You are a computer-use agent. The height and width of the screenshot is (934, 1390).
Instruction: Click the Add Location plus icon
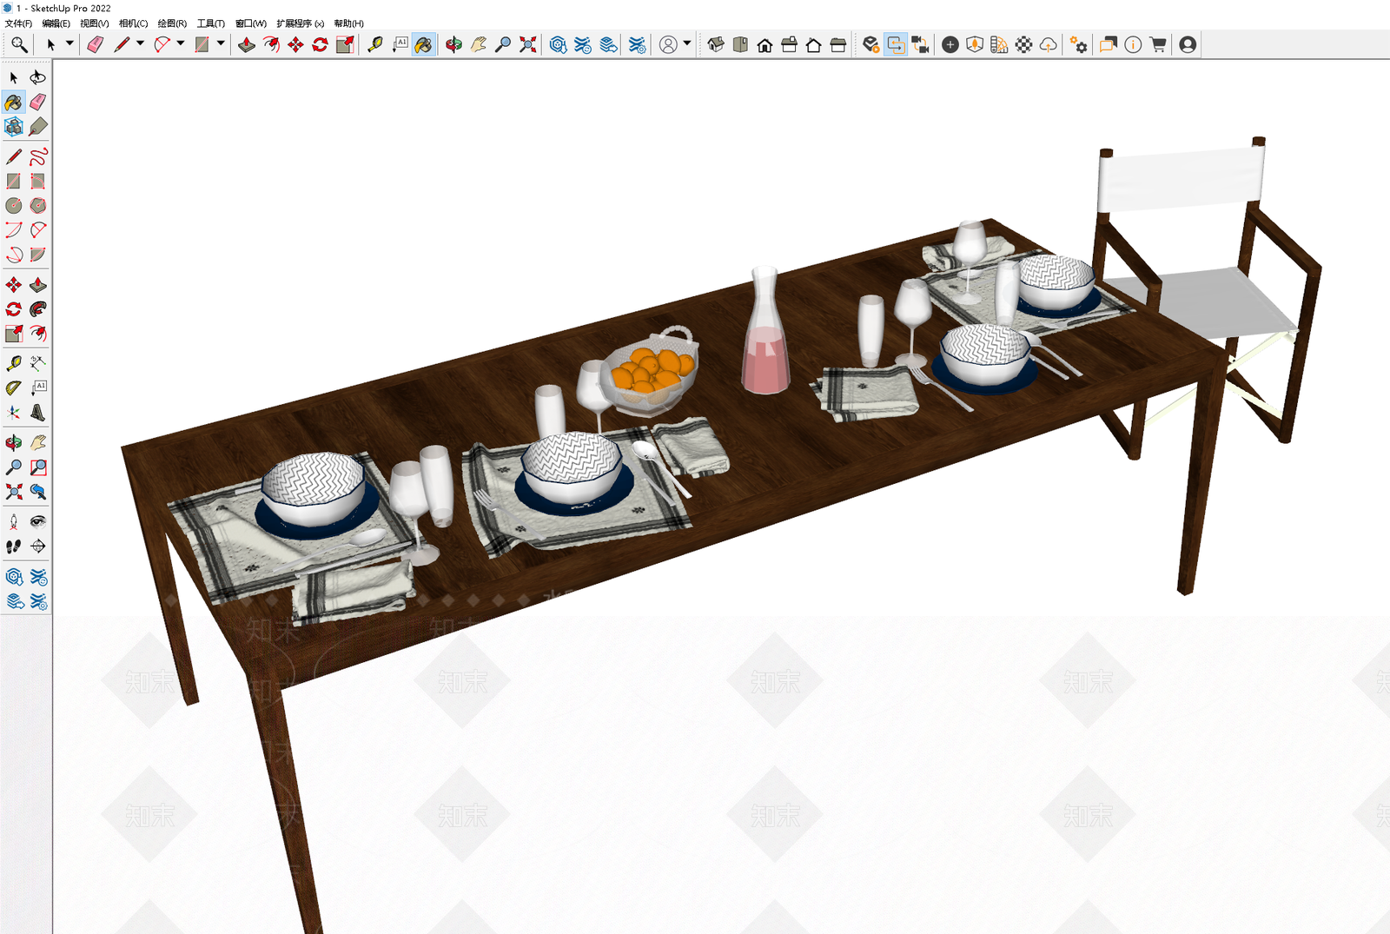950,44
